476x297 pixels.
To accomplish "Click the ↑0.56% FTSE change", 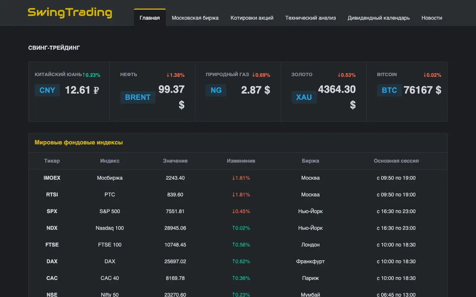I will 241,245.
